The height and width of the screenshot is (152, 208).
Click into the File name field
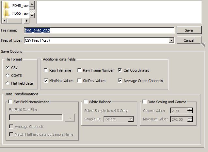(99, 30)
